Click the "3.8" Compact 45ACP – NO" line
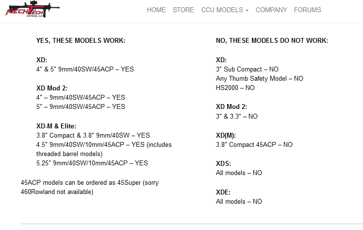Image resolution: width=363 pixels, height=230 pixels. pyautogui.click(x=254, y=145)
